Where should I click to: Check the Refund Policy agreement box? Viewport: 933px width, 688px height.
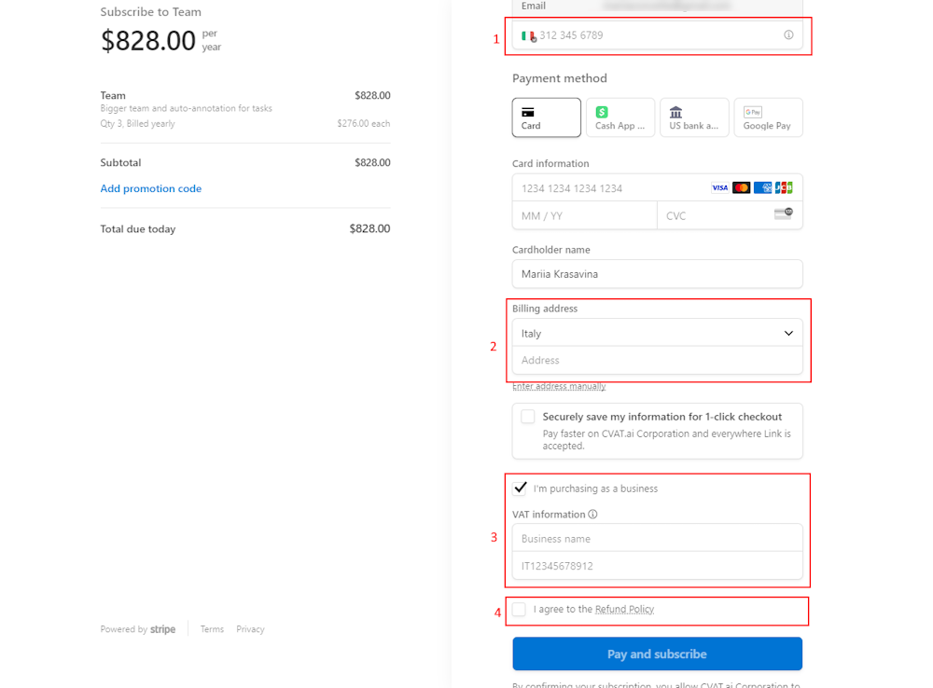click(519, 609)
